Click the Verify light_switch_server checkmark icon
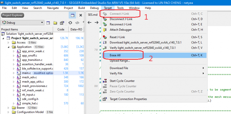Screen dimensions: 231x114 [105, 48]
